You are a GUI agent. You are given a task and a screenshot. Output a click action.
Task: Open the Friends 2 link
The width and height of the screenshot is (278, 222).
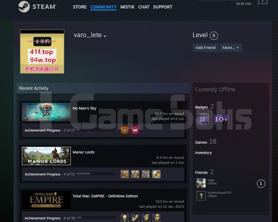coord(204,172)
